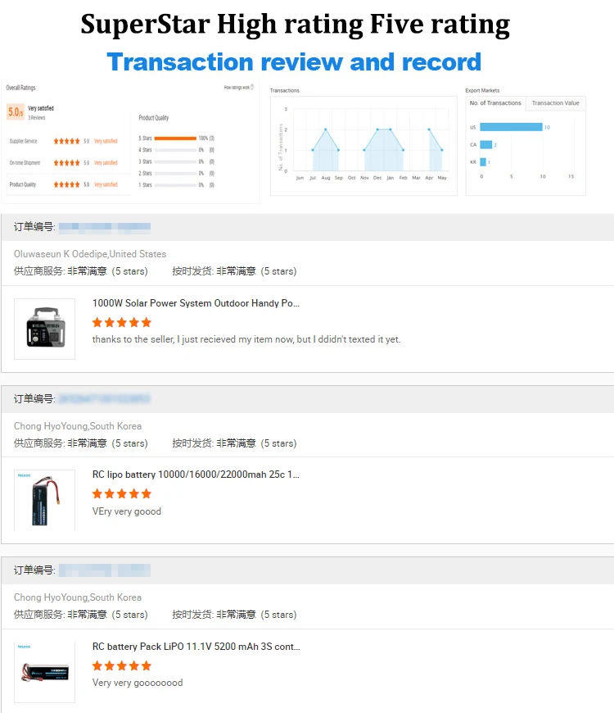
Task: Click the stars on the 'VEry very goood' review
Action: (122, 493)
